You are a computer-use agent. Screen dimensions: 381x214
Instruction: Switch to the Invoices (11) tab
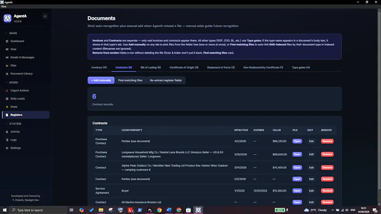99,68
